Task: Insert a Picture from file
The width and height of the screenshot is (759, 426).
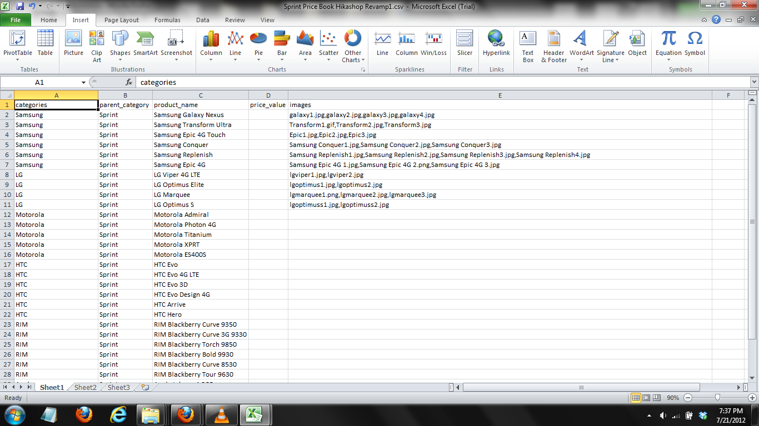Action: pyautogui.click(x=73, y=43)
